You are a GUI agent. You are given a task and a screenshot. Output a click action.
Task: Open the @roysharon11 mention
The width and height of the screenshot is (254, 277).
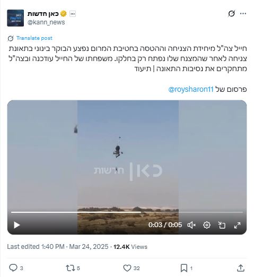point(191,89)
